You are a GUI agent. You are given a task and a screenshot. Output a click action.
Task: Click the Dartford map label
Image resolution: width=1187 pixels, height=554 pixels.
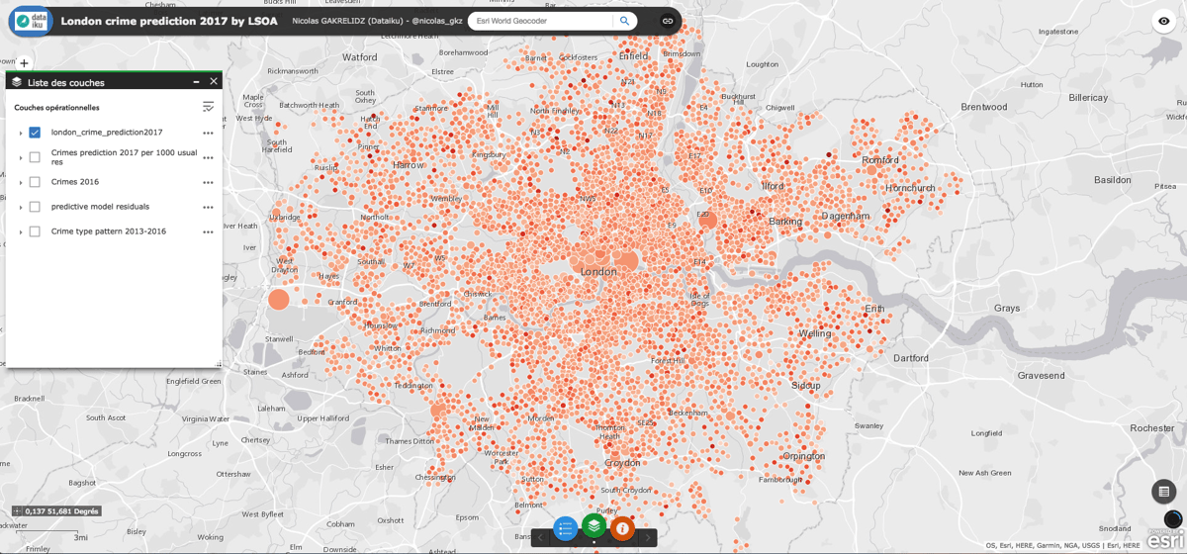(x=910, y=357)
